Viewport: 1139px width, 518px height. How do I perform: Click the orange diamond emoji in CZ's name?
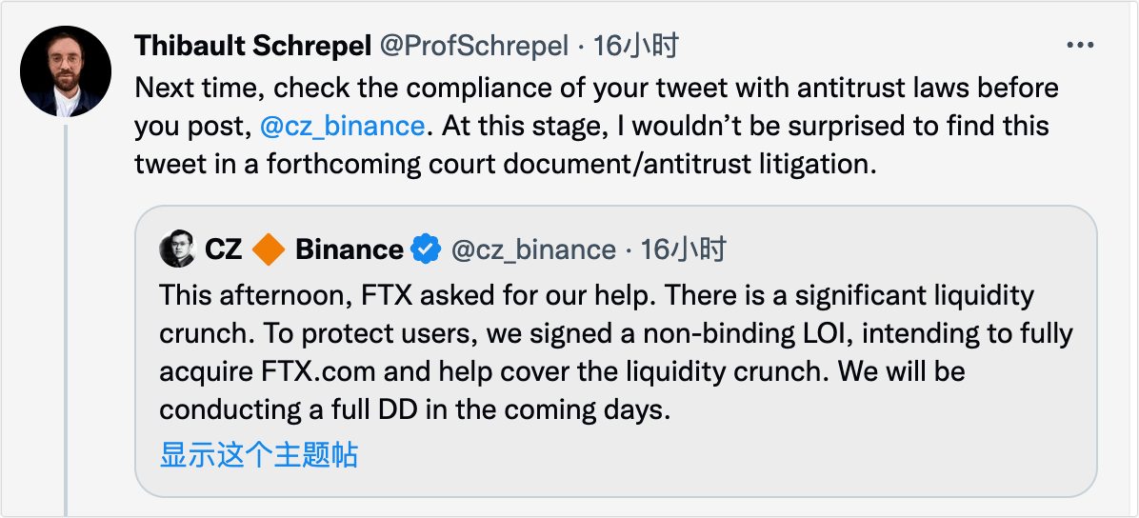269,249
